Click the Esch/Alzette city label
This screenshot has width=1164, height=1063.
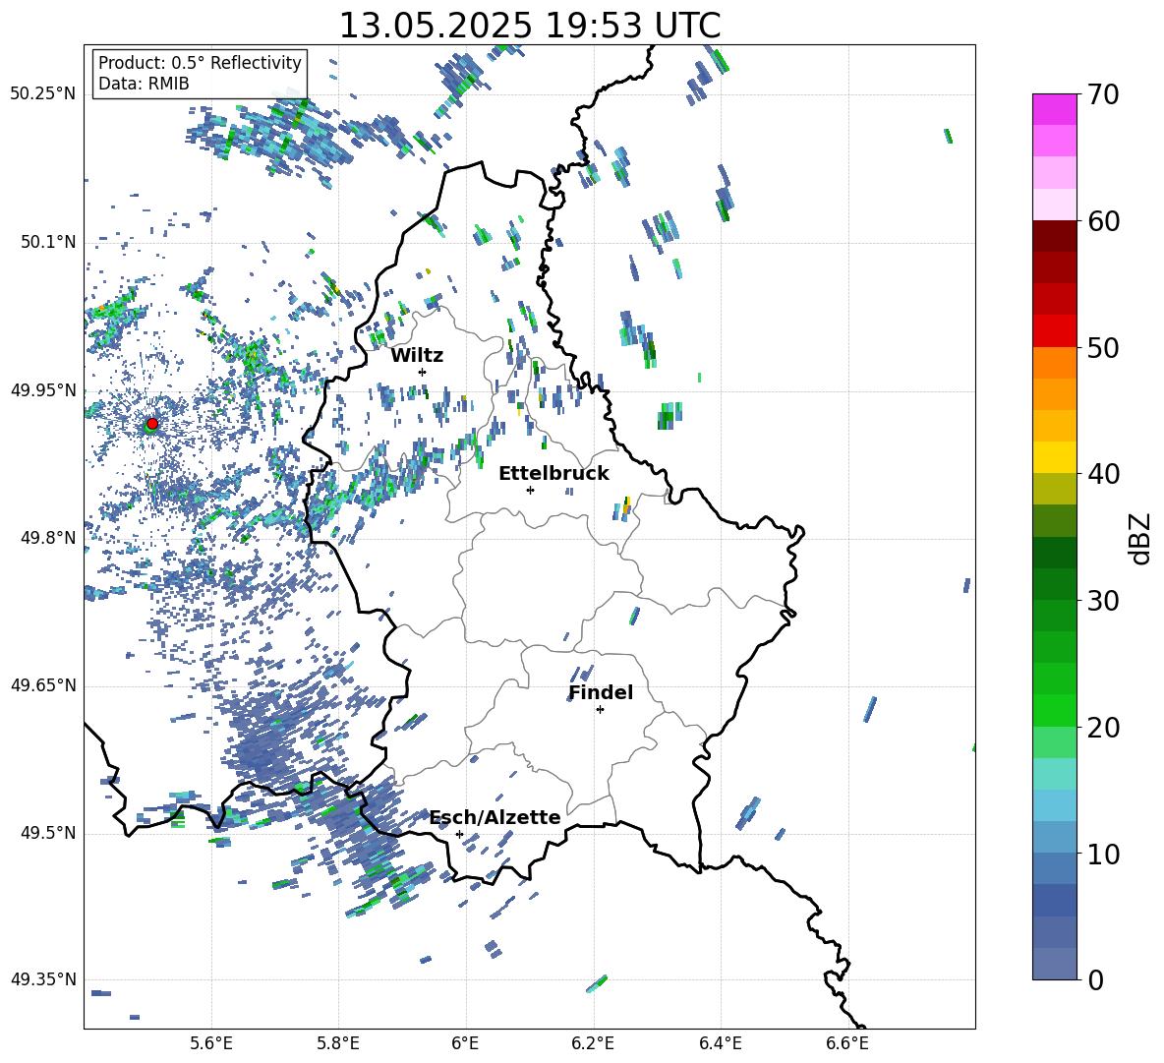pos(495,817)
